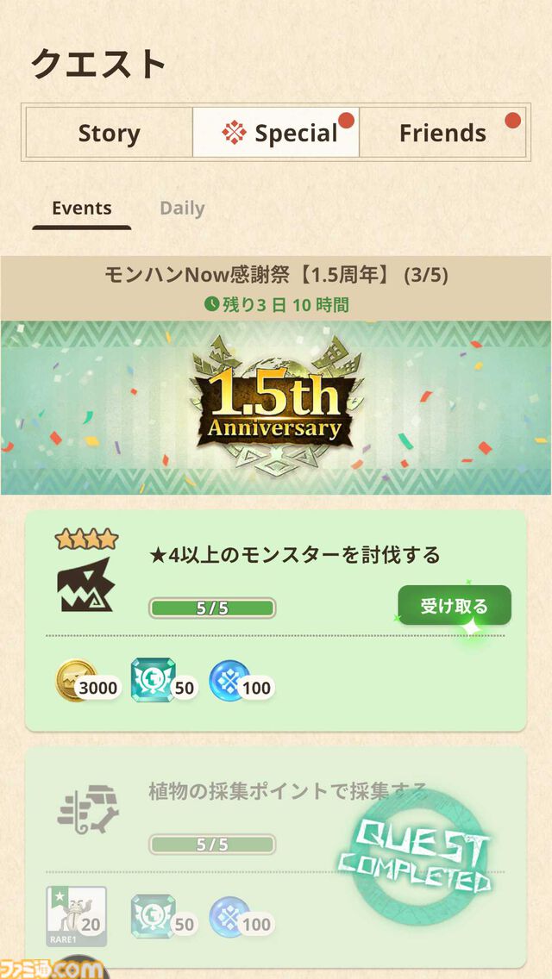552x979 pixels.
Task: Tap the four-star difficulty rating icon
Action: [86, 539]
